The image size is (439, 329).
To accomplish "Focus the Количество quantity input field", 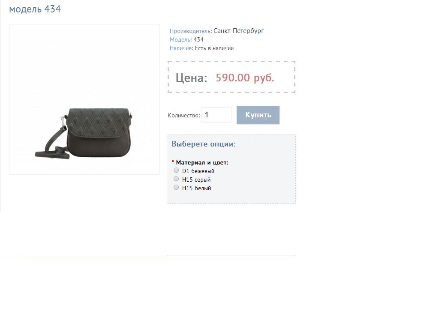I will (216, 115).
